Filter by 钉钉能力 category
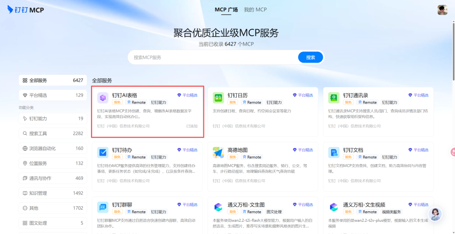The image size is (455, 234). (x=53, y=118)
